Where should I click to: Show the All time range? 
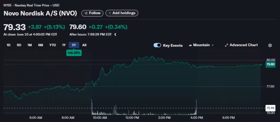(84, 45)
